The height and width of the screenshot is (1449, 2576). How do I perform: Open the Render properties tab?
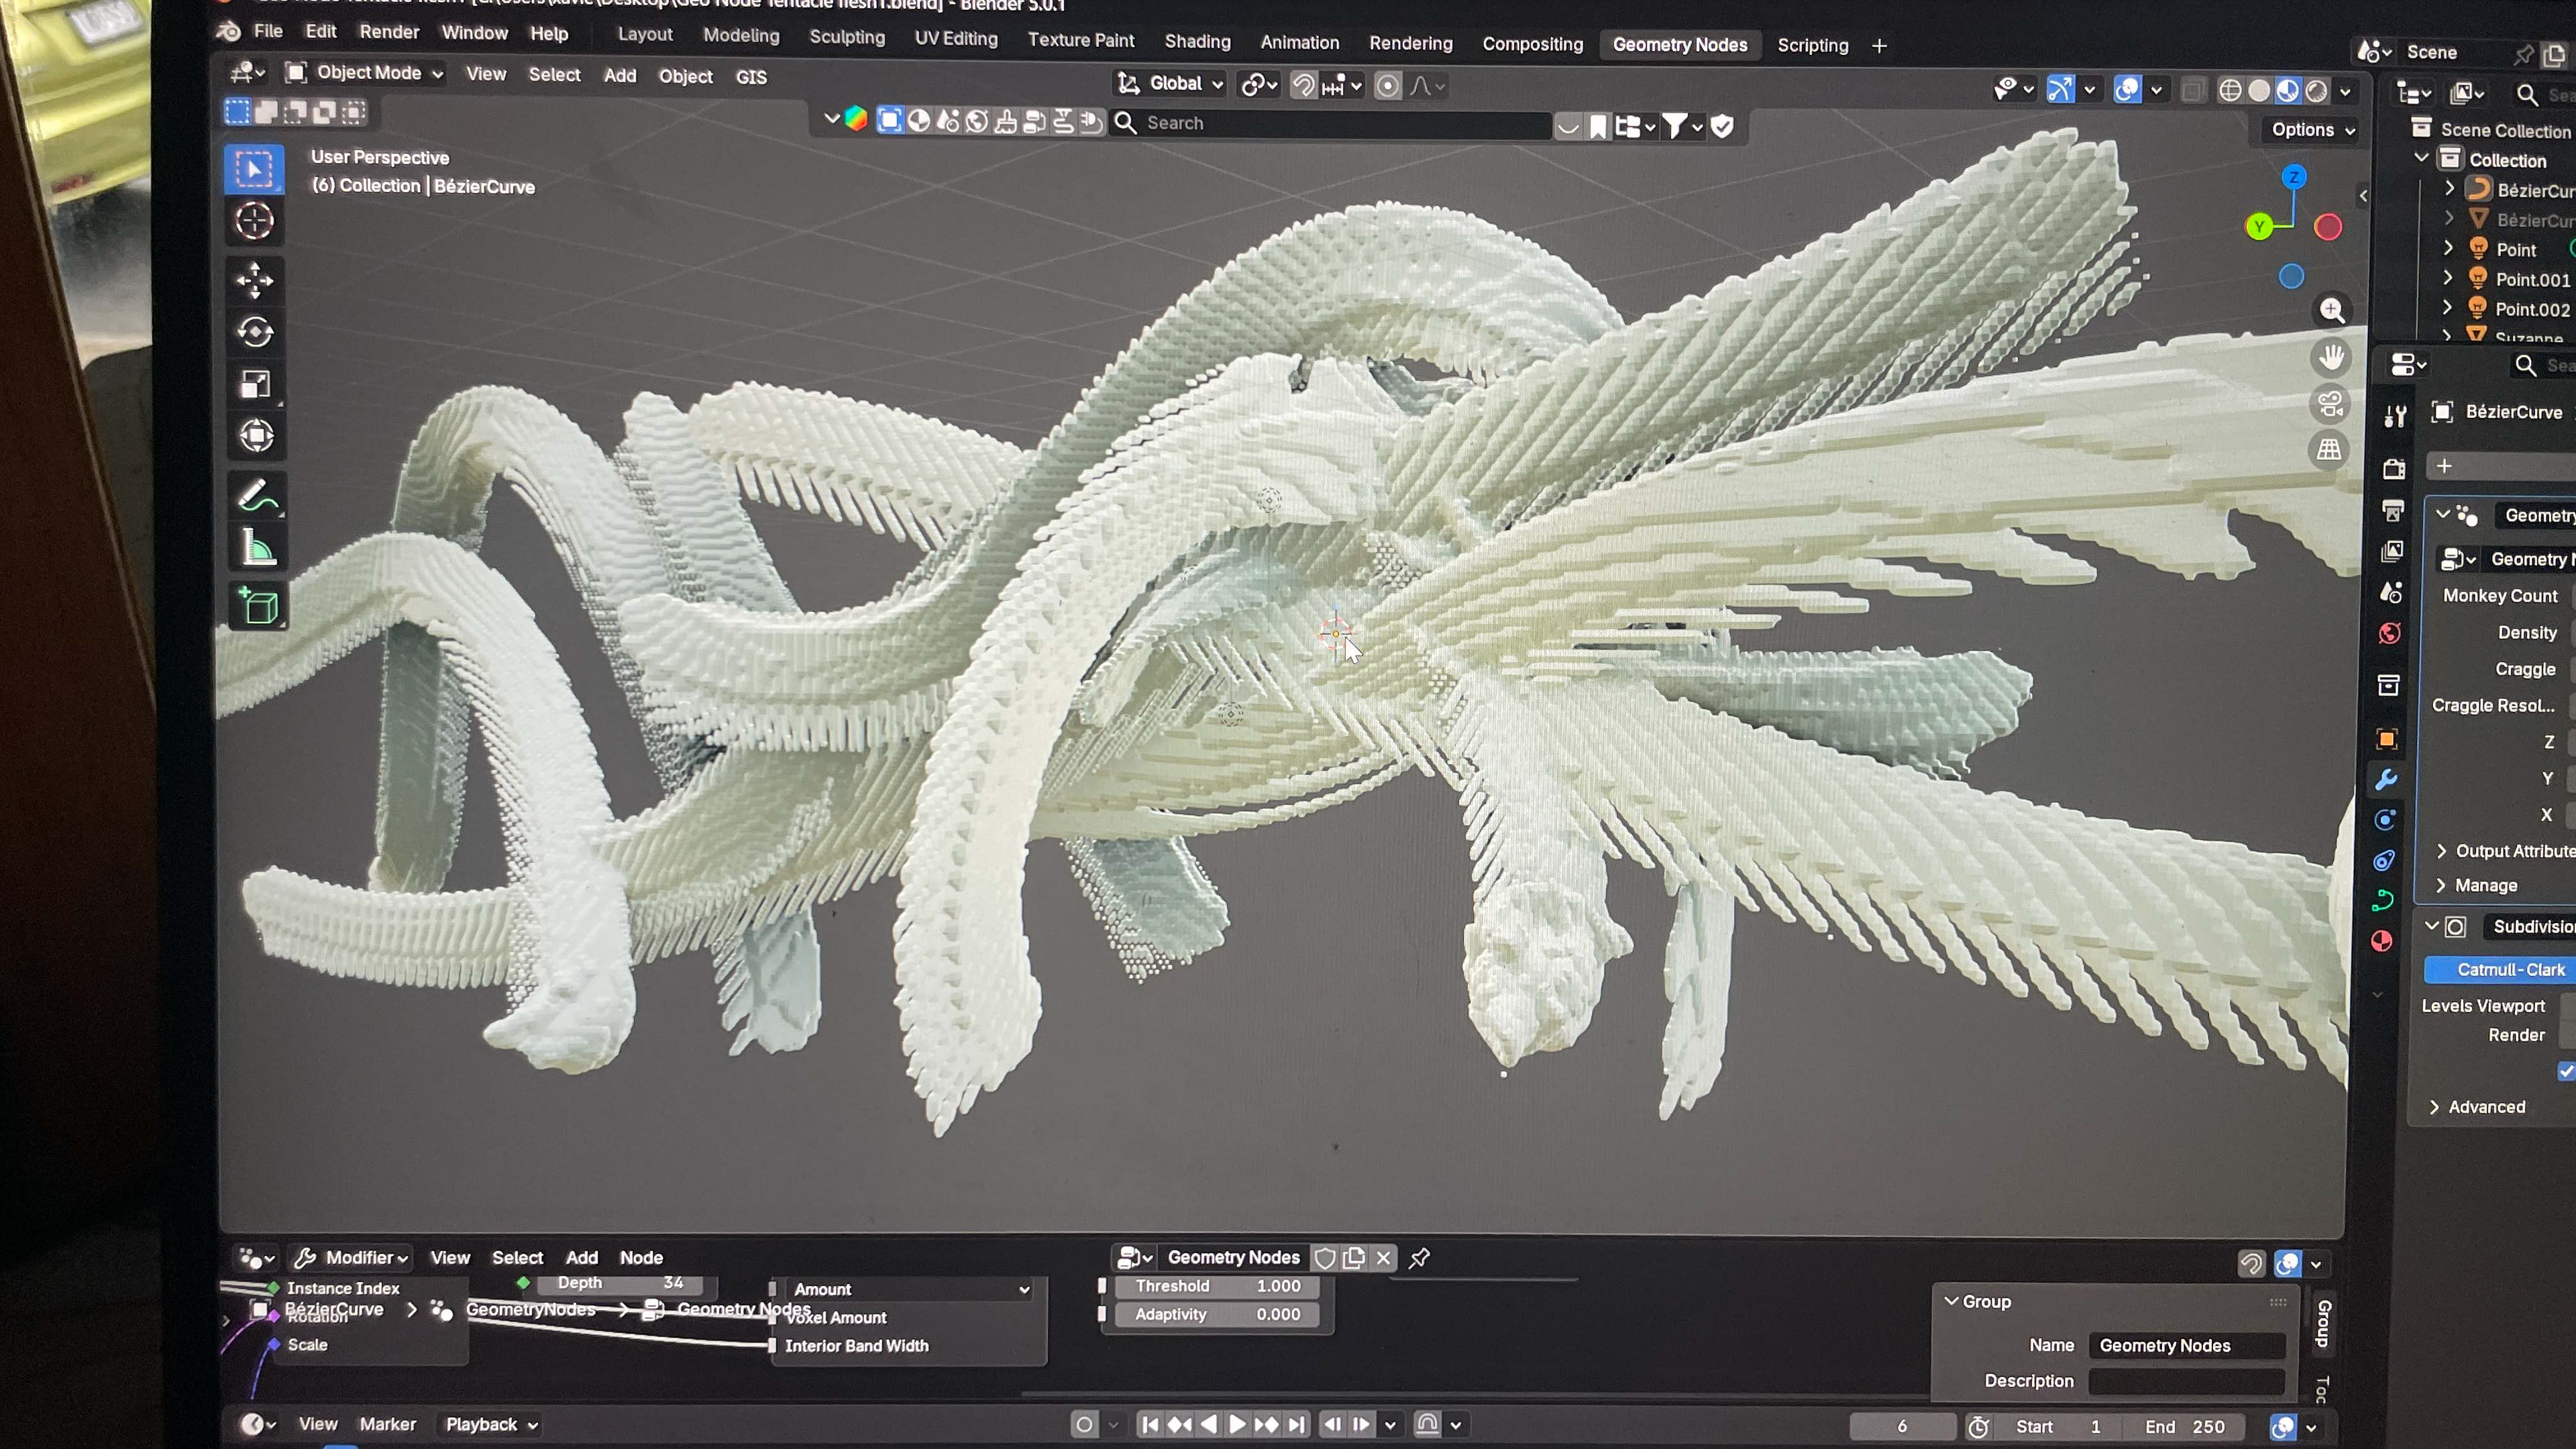pyautogui.click(x=2393, y=468)
